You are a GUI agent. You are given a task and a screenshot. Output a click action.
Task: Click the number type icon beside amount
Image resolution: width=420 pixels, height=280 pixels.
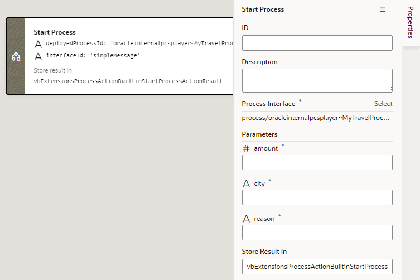pos(246,148)
